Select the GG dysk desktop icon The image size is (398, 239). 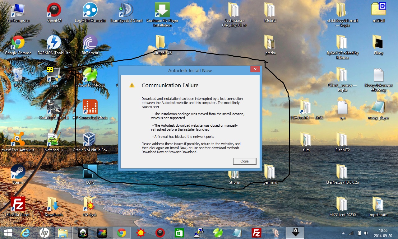(x=90, y=207)
